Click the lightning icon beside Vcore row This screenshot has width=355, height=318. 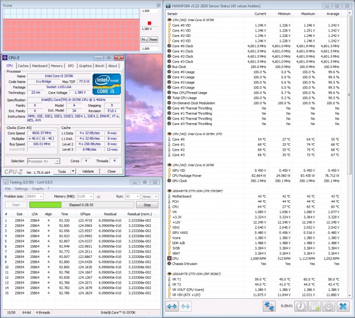click(169, 238)
